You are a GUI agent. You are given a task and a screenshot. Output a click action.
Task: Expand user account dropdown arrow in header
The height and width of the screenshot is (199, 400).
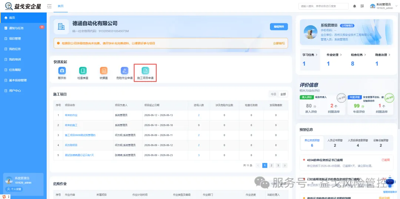[396, 6]
